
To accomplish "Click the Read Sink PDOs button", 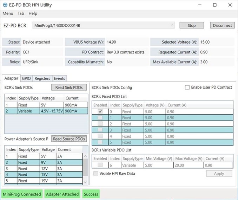I will 69,88.
